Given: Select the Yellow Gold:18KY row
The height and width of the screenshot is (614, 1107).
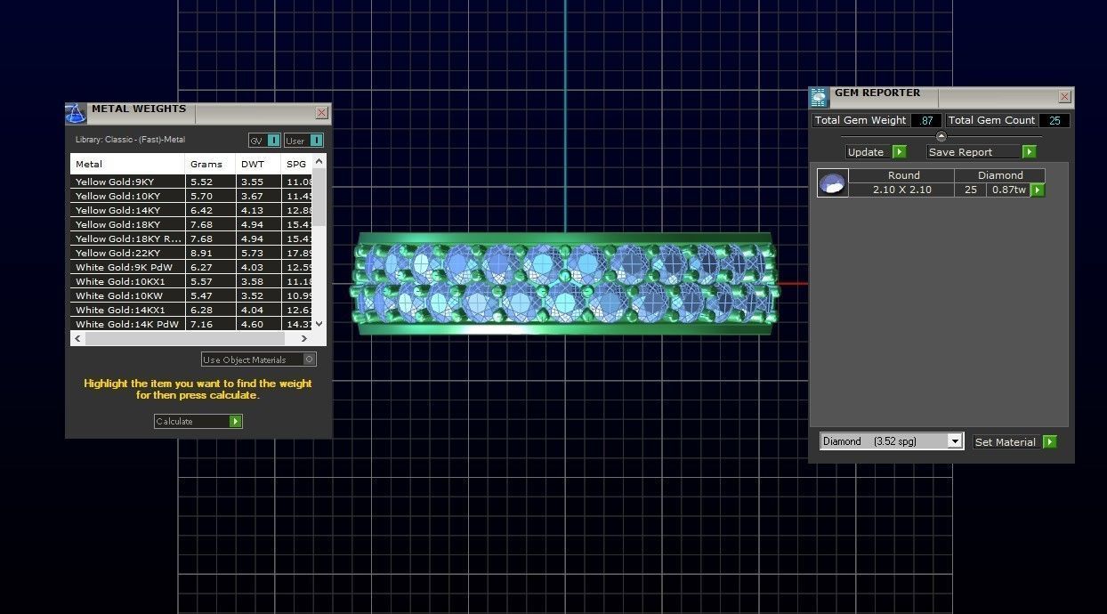Looking at the screenshot, I should click(x=191, y=224).
